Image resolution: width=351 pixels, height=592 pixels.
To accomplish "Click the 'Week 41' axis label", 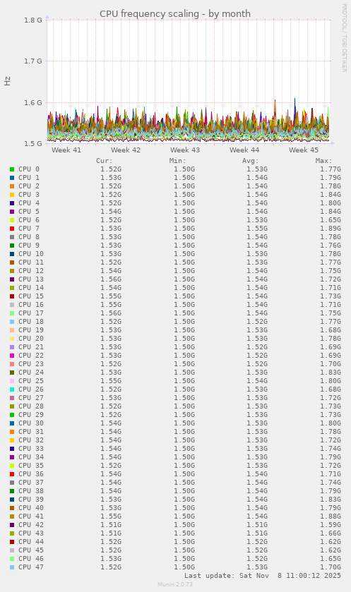I will point(66,150).
